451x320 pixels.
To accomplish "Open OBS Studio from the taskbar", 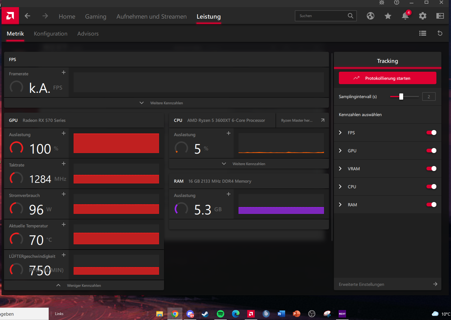I will click(x=312, y=314).
